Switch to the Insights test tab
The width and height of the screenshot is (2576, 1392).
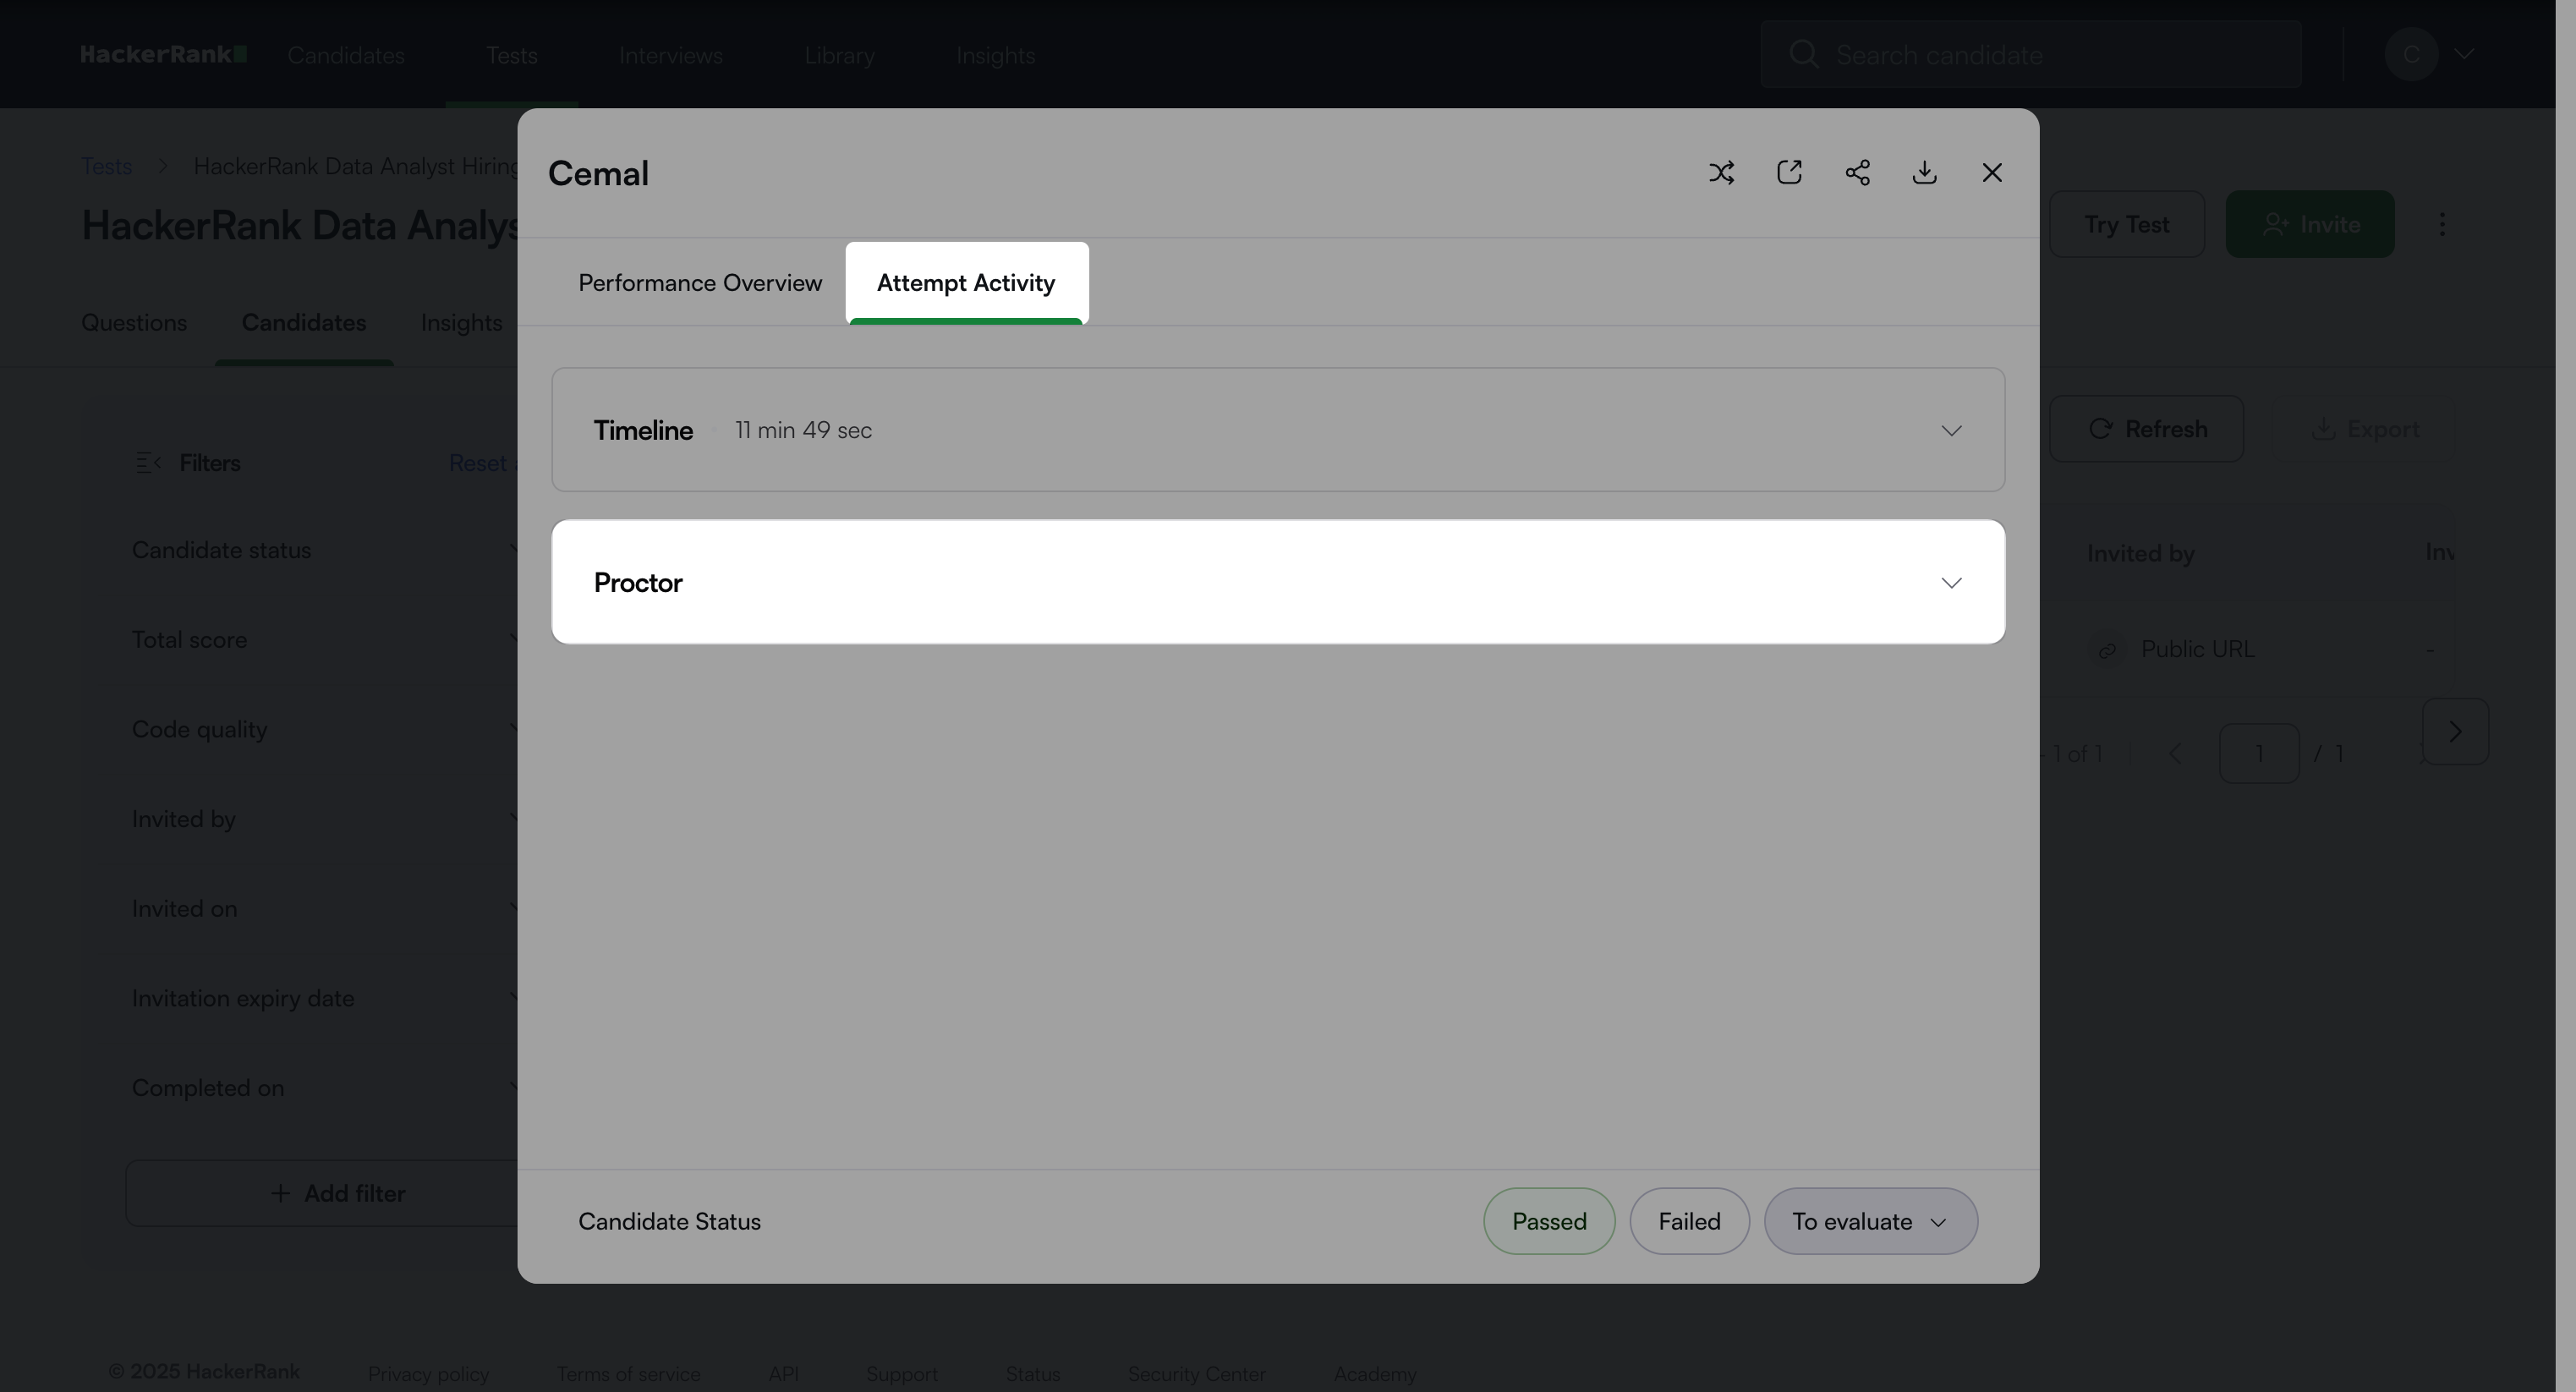[461, 323]
